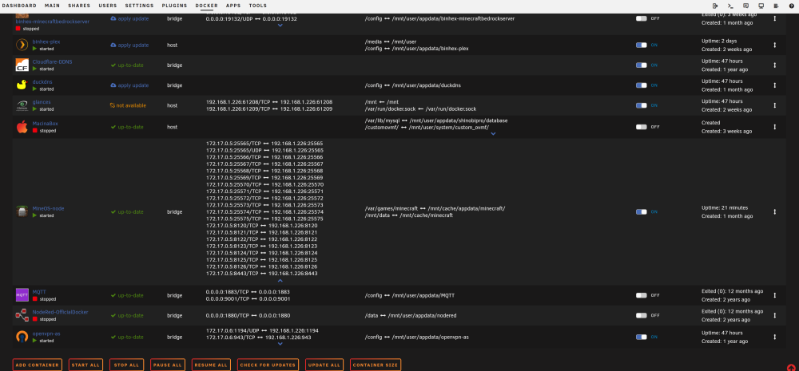The height and width of the screenshot is (371, 799).
Task: Turn off Cloudflare-DDNS autostart switch
Action: pyautogui.click(x=641, y=65)
